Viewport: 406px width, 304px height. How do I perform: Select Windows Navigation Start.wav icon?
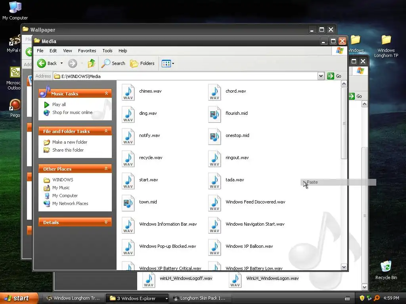[214, 225]
